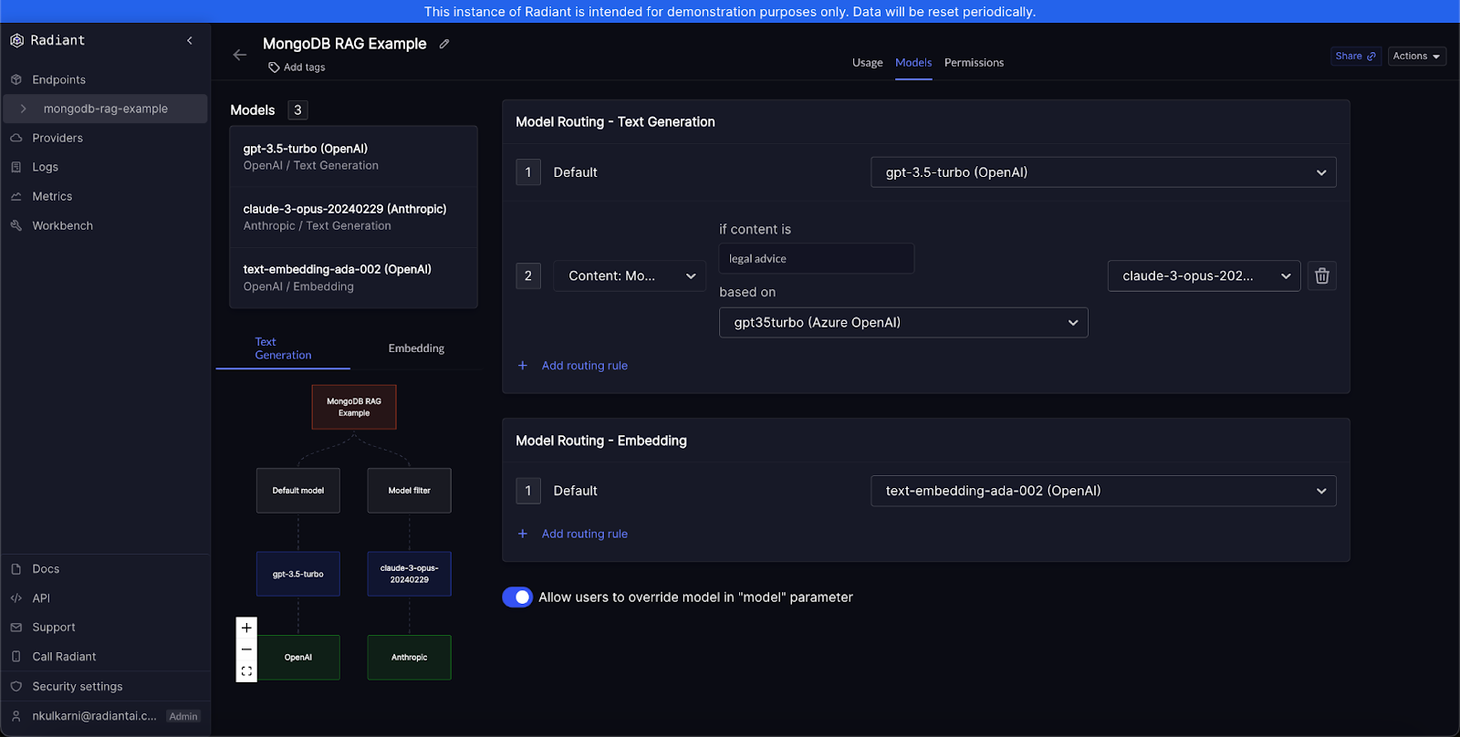Click the MongoDB RAG Example diagram node
The image size is (1460, 737).
[354, 407]
